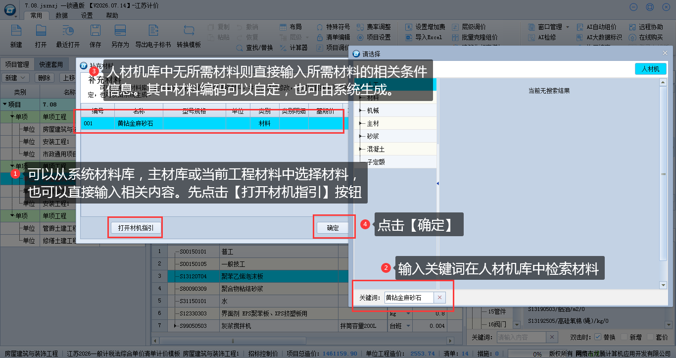Open 远程协助 remote assistance

[x=646, y=27]
